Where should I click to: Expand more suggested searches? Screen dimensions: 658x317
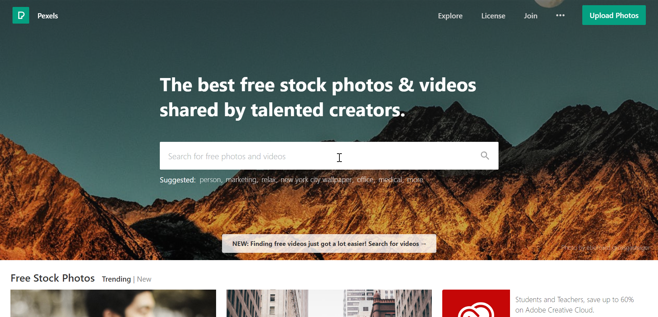tap(415, 180)
